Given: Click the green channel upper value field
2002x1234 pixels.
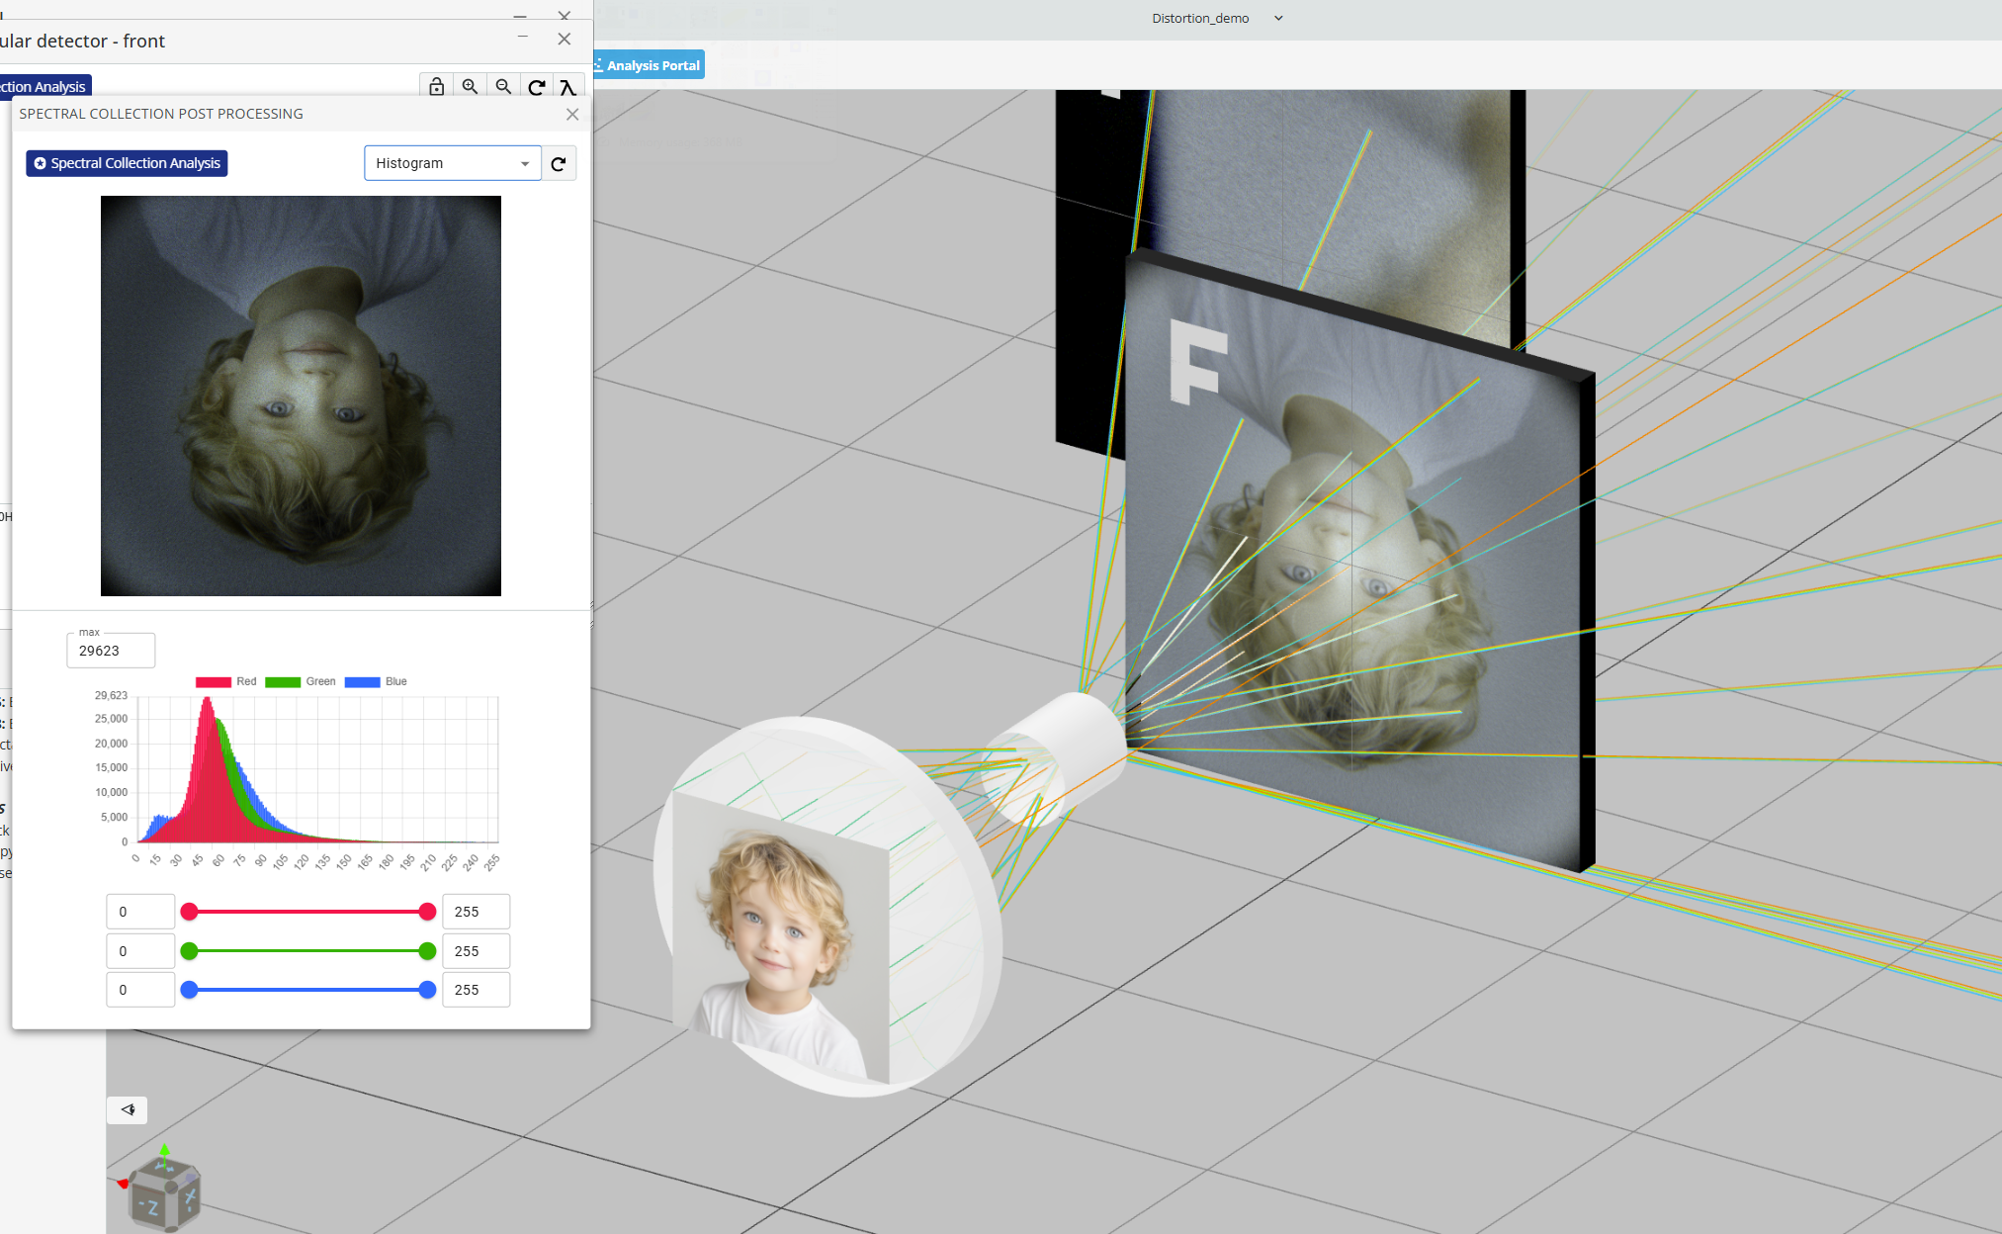Looking at the screenshot, I should (476, 951).
